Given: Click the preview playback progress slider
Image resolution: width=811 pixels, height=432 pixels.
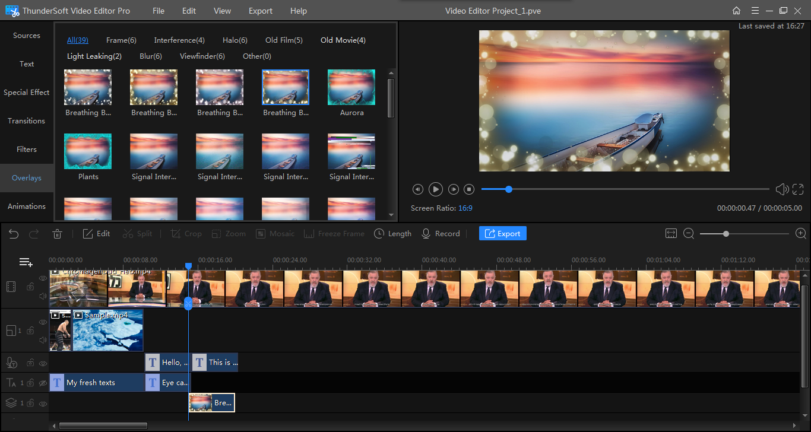Looking at the screenshot, I should click(625, 189).
